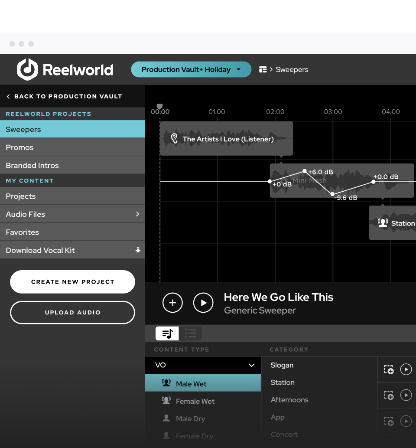
Task: Open the Production Vault+ Holiday dropdown
Action: click(x=191, y=69)
